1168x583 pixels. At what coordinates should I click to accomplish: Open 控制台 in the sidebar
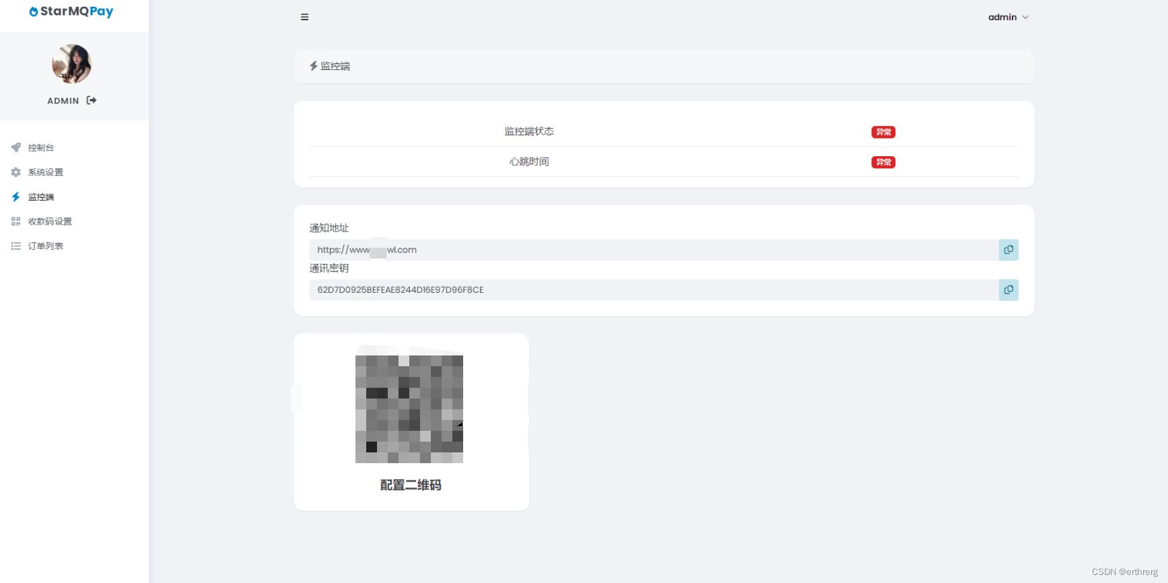click(x=41, y=147)
